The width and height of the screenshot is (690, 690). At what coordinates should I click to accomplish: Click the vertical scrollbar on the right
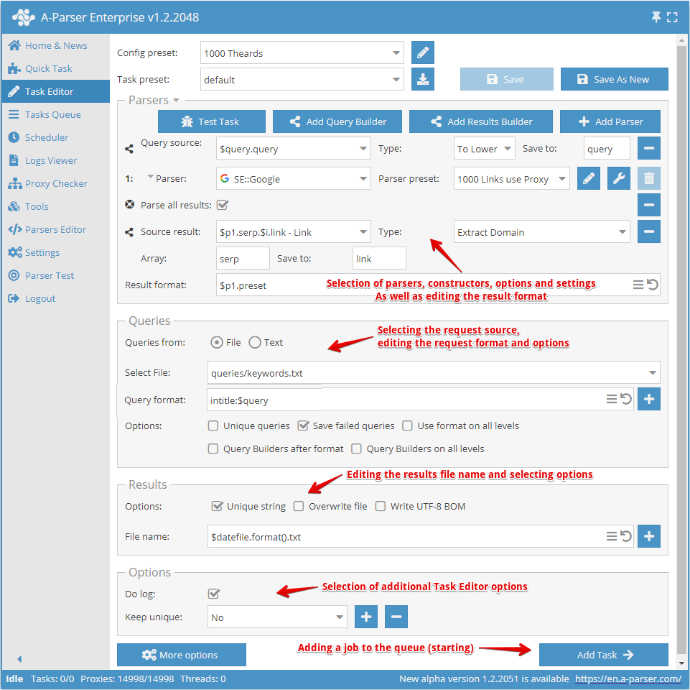682,345
